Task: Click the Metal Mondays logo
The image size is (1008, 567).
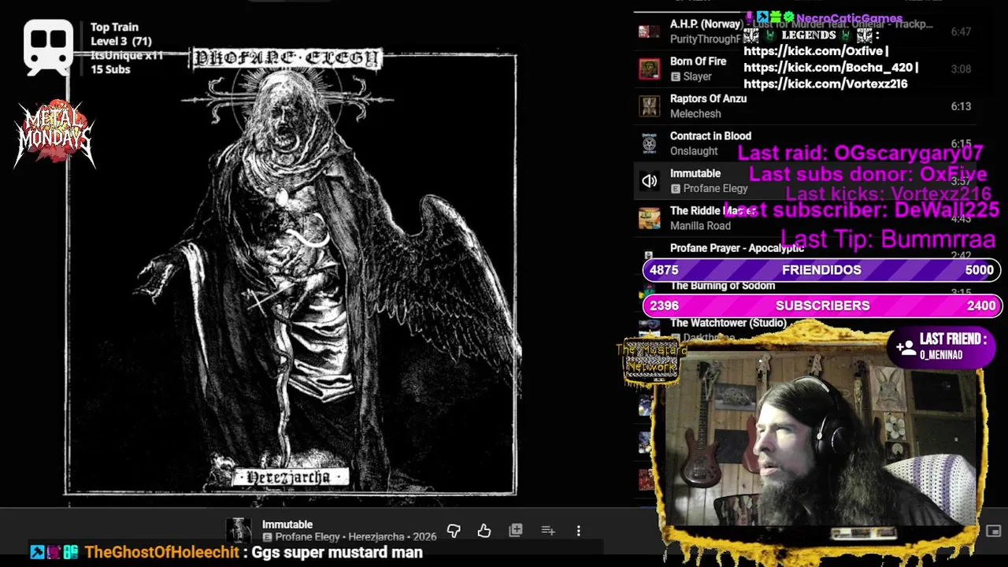Action: 54,134
